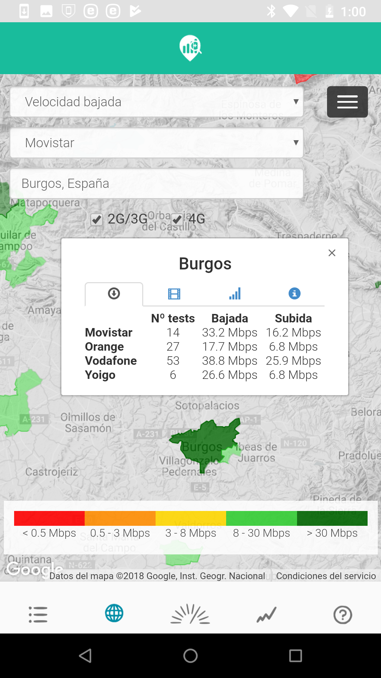
Task: Open the hamburger menu button
Action: click(347, 102)
